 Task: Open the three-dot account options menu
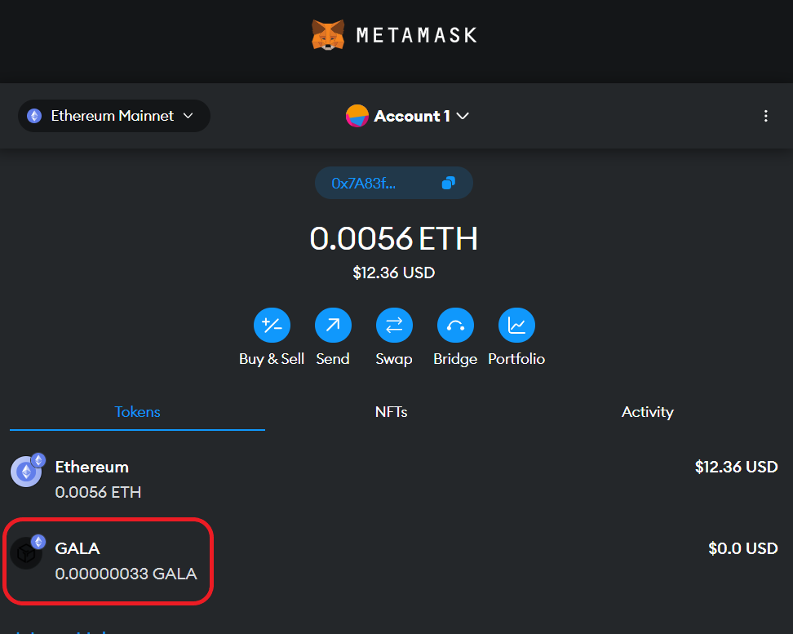pyautogui.click(x=766, y=116)
